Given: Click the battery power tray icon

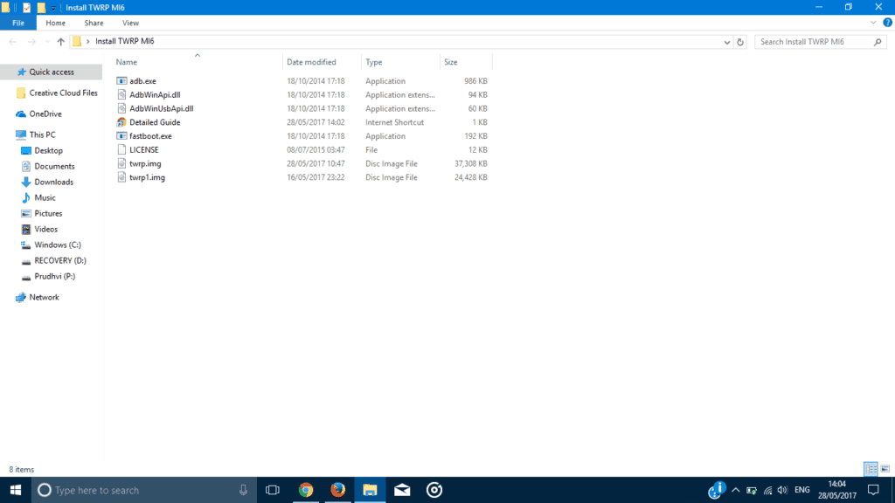Looking at the screenshot, I should click(752, 490).
